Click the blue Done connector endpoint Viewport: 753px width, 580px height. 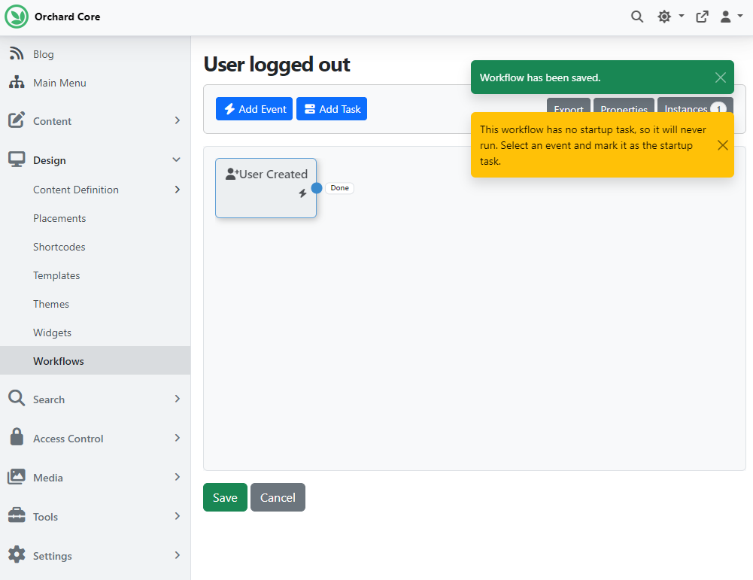click(317, 188)
